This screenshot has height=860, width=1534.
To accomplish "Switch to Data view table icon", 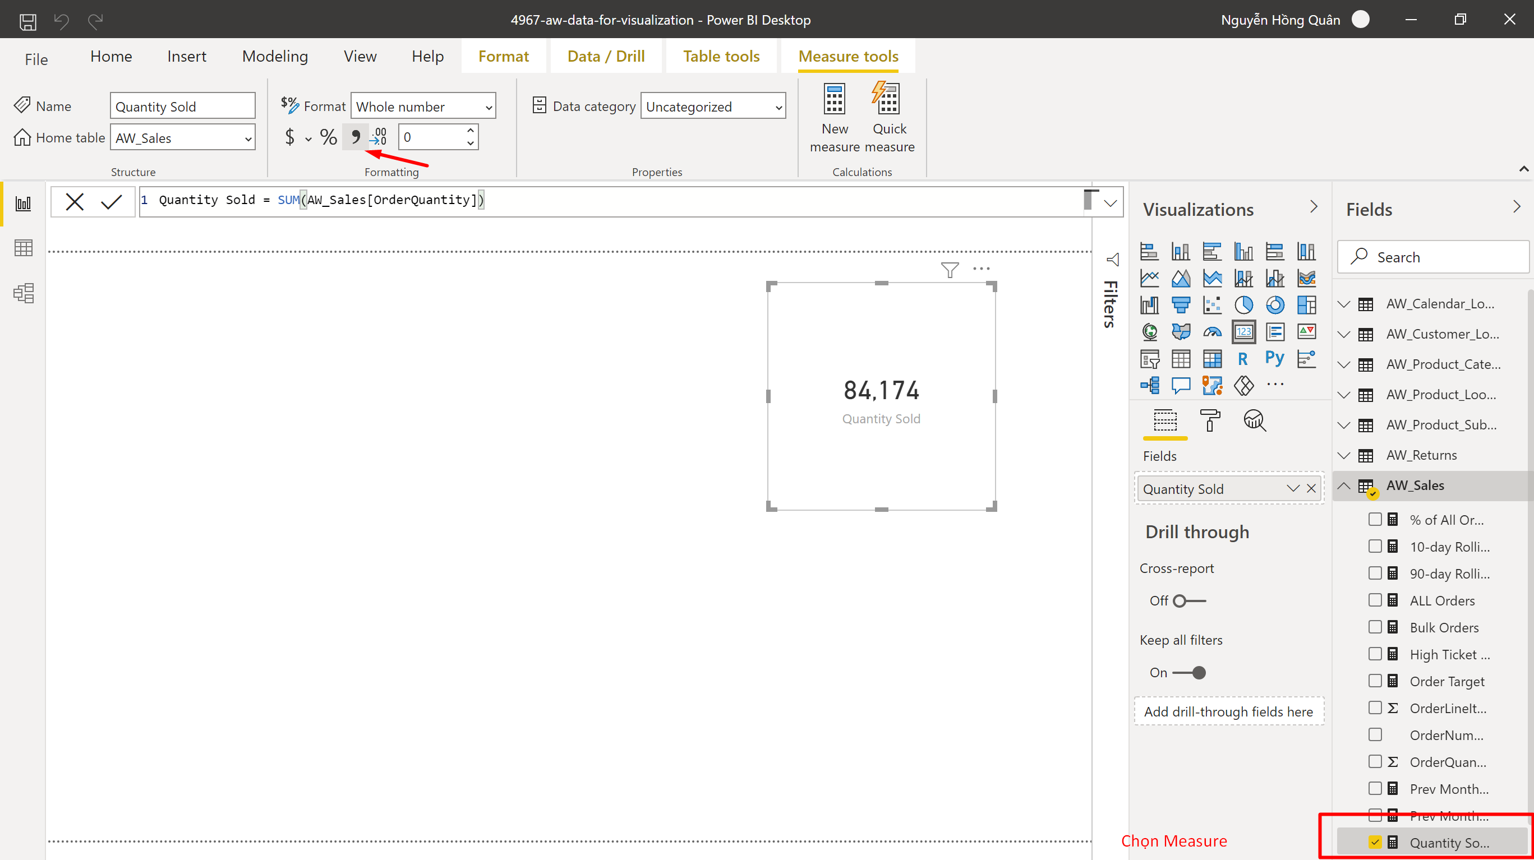I will pyautogui.click(x=23, y=248).
